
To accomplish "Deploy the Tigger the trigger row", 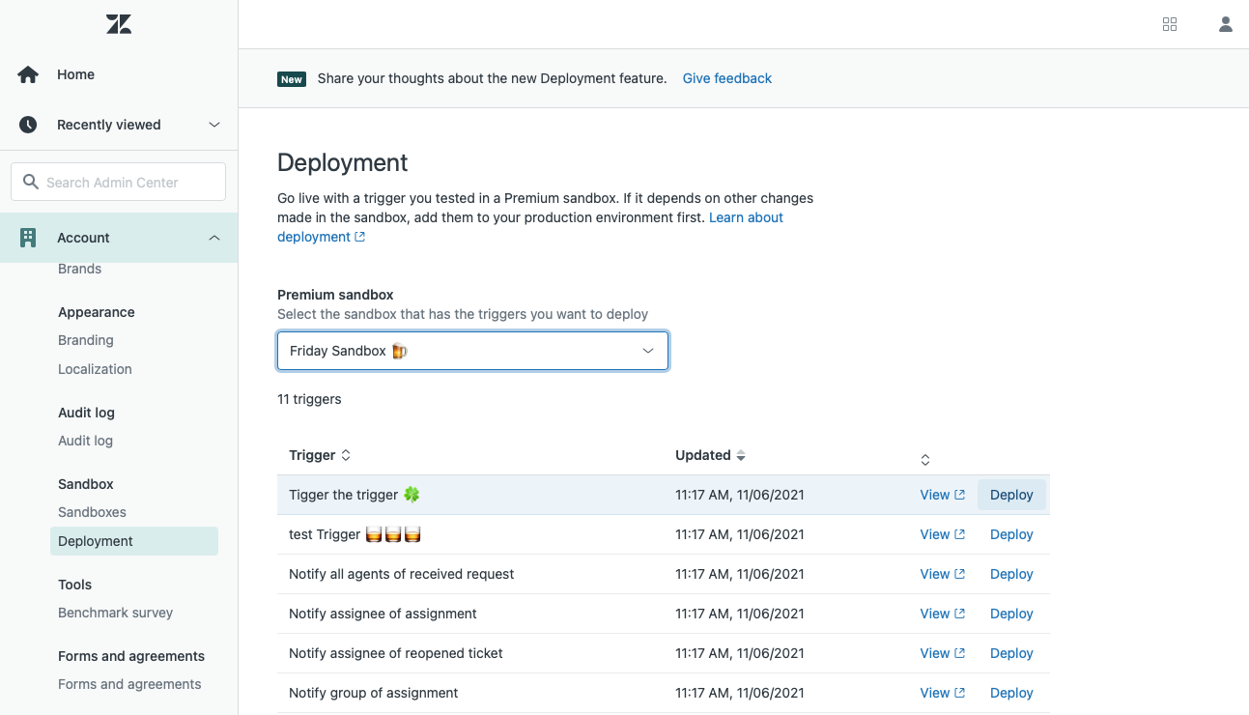I will tap(1011, 495).
